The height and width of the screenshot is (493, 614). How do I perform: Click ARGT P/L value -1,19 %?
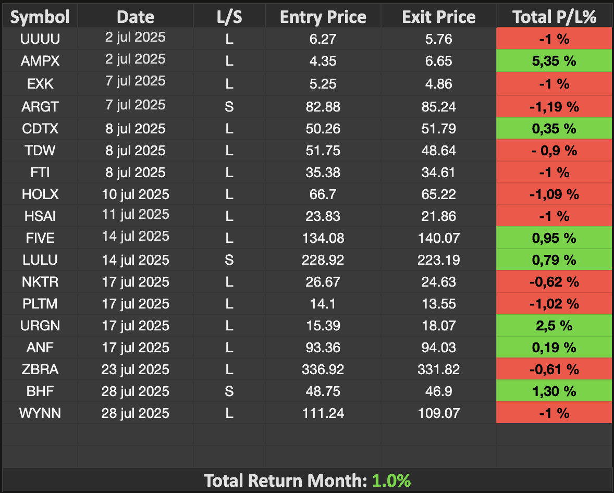tap(554, 106)
